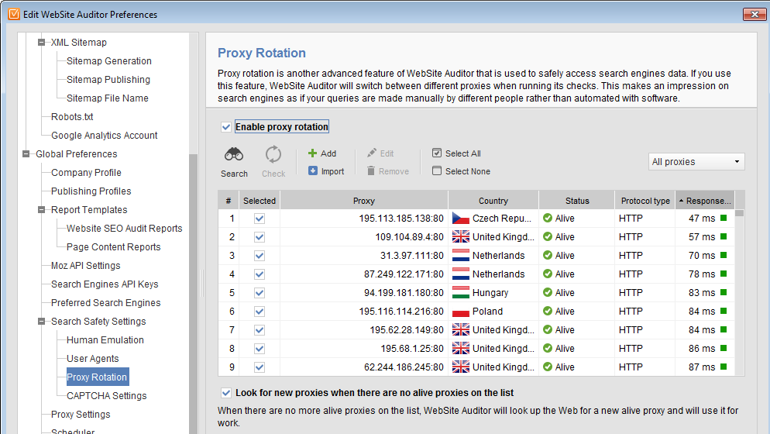The height and width of the screenshot is (434, 770).
Task: Open Proxy Settings item
Action: [81, 415]
